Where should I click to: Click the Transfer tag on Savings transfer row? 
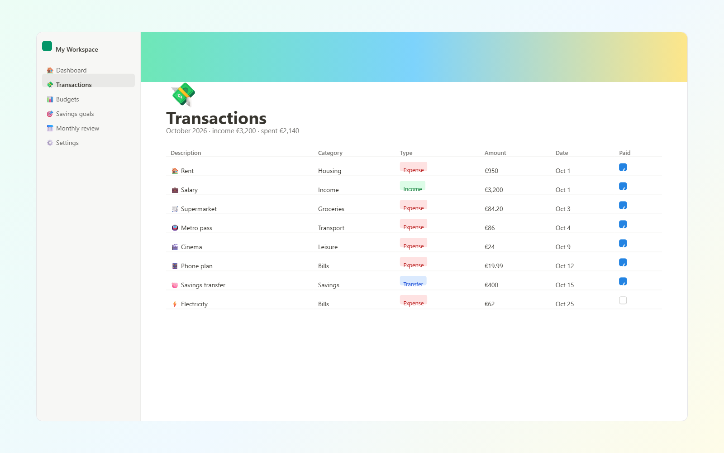click(x=413, y=282)
